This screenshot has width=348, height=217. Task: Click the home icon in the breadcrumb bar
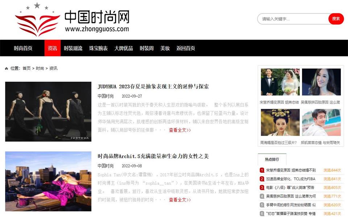coord(6,68)
